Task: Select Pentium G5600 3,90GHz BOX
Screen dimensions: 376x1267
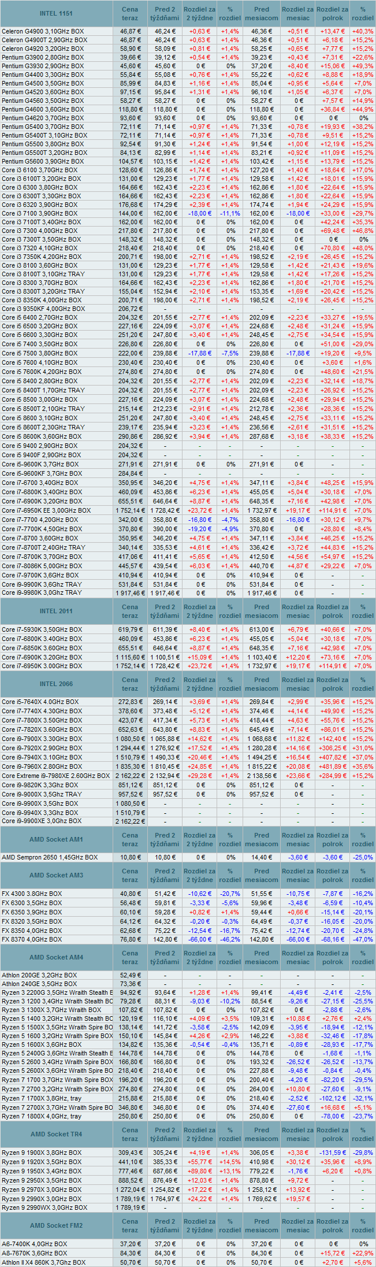Action: [43, 161]
